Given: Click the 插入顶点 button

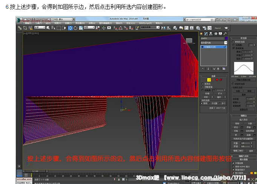Looking at the screenshot, I should (243, 119).
